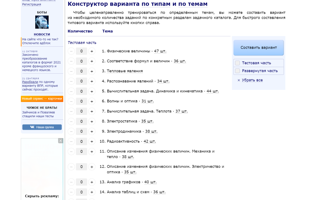Click quantity field for Электродинамика row
Image resolution: width=324 pixels, height=200 pixels.
pyautogui.click(x=81, y=131)
